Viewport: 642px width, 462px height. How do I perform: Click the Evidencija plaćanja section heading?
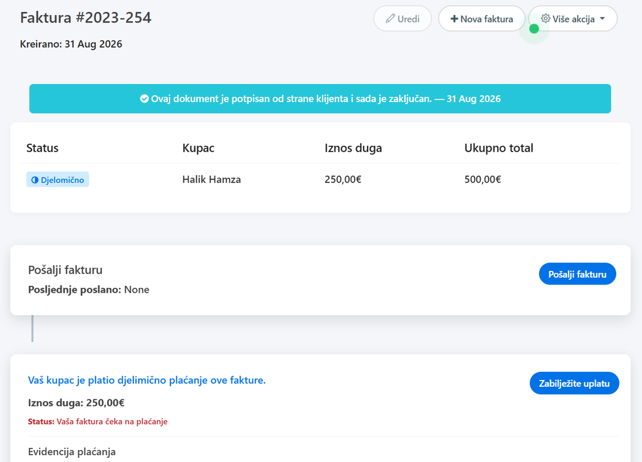click(x=72, y=452)
